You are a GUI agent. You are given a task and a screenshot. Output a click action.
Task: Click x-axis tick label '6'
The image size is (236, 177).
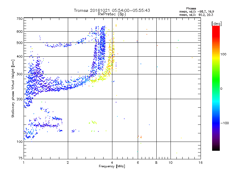point(138,163)
